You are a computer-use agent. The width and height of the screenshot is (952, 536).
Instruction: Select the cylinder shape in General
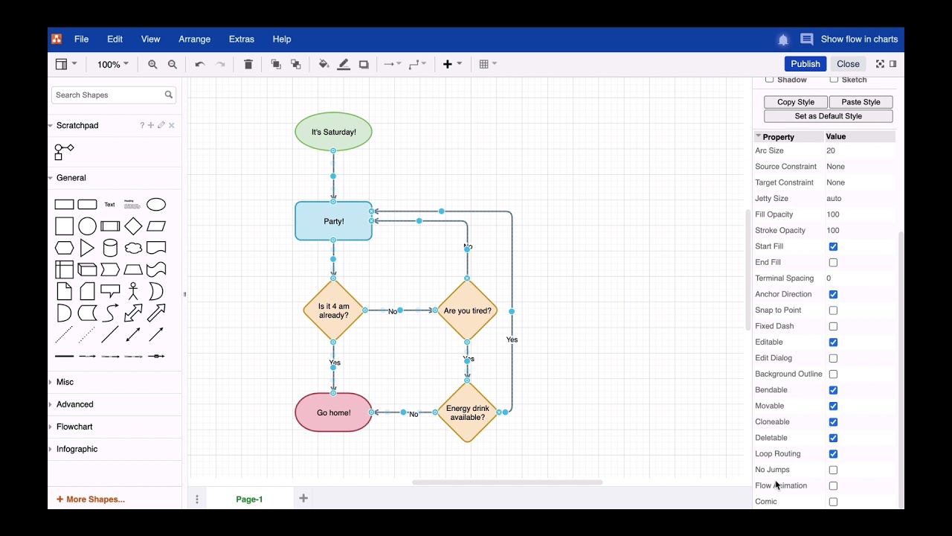(x=110, y=248)
